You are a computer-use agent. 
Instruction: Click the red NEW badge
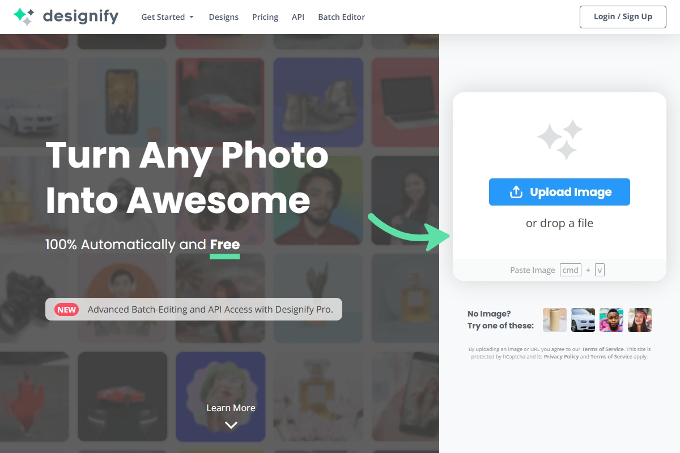66,309
